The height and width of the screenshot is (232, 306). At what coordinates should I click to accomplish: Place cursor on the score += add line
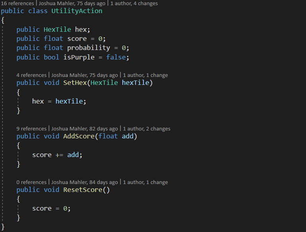click(57, 155)
